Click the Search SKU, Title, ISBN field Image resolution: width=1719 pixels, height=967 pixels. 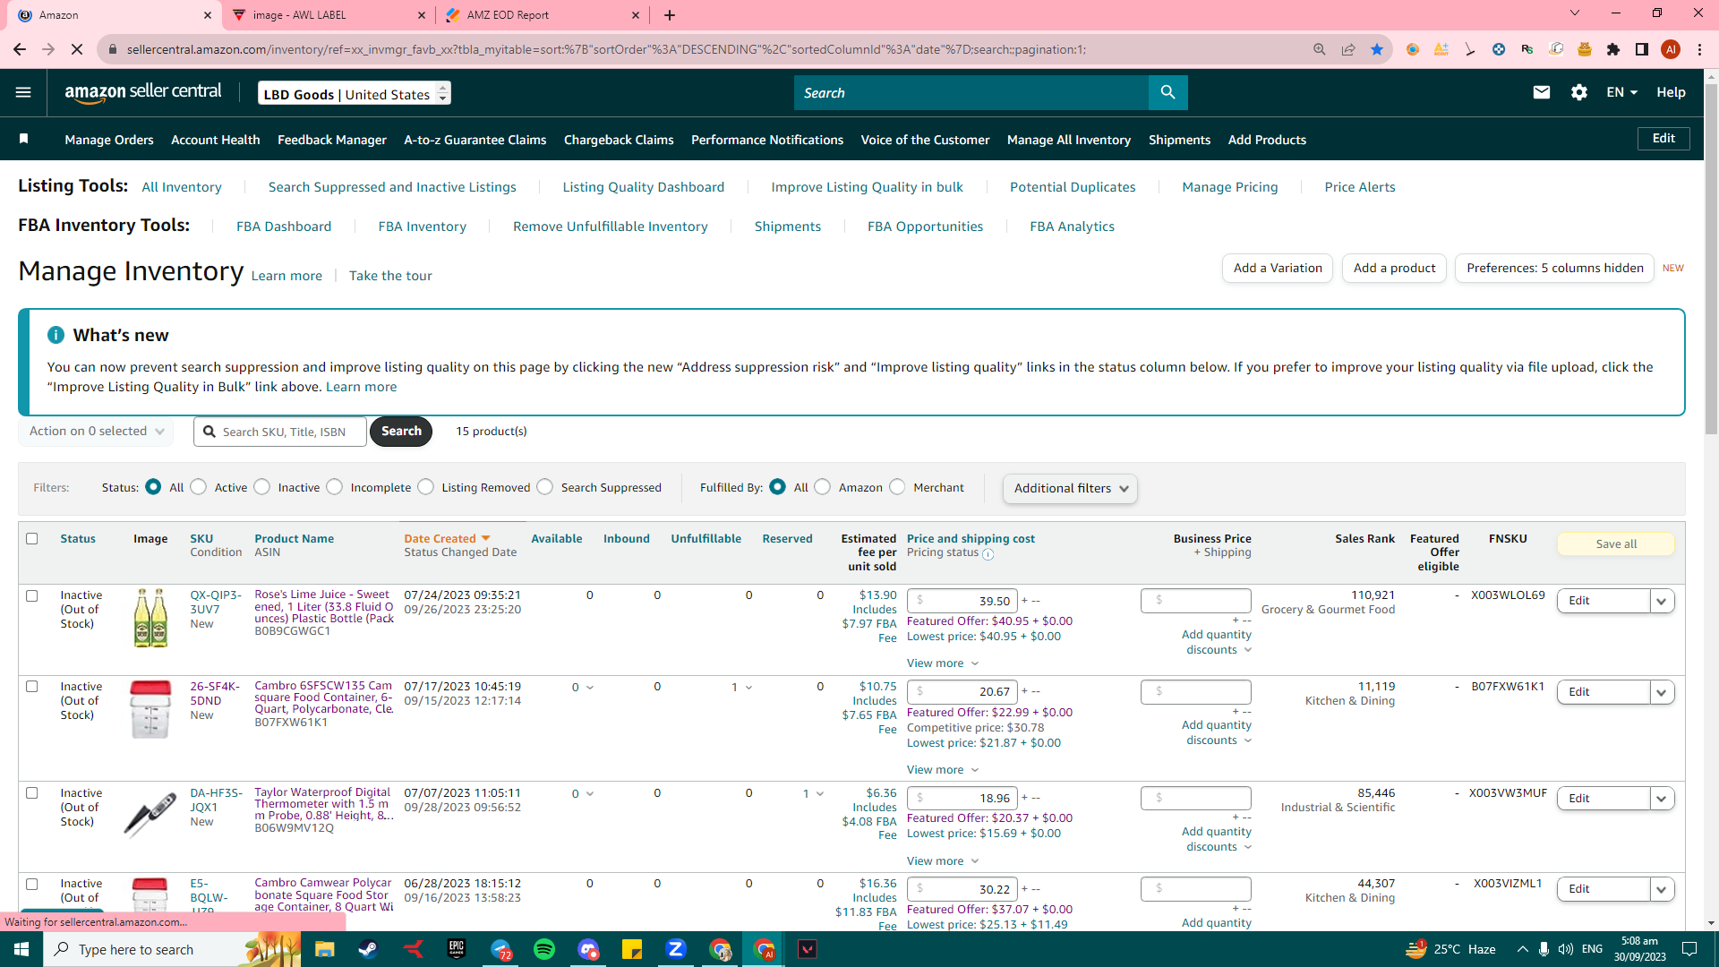click(x=280, y=432)
